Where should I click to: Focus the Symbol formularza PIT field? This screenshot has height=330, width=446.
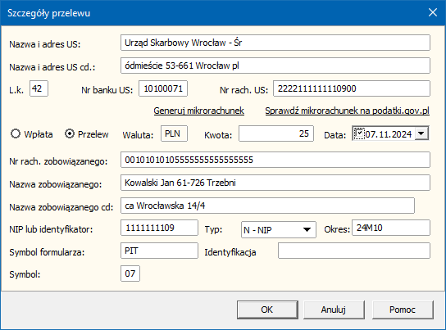(x=159, y=251)
